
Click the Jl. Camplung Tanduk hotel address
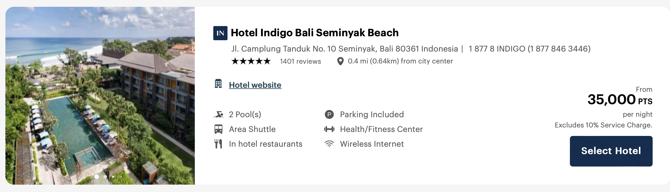[344, 49]
